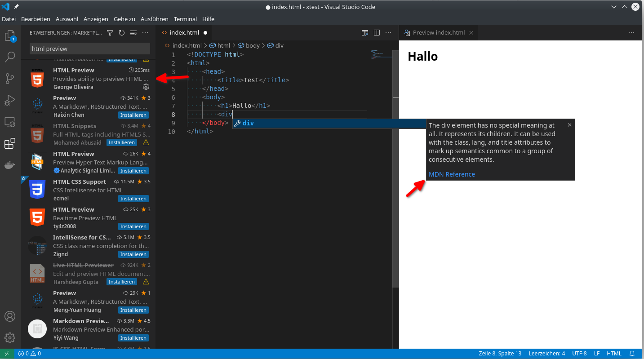Viewport: 644px width, 359px height.
Task: Open the Terminal menu
Action: coord(186,19)
